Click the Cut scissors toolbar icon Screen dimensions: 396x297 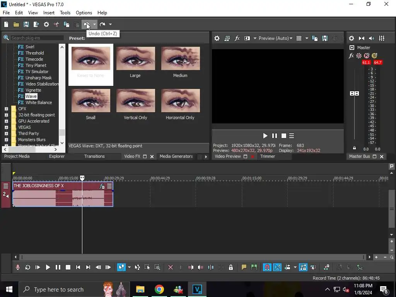pos(56,24)
